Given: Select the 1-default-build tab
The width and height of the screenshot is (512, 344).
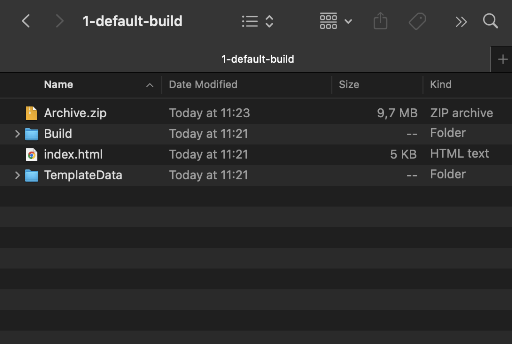Looking at the screenshot, I should coord(257,59).
